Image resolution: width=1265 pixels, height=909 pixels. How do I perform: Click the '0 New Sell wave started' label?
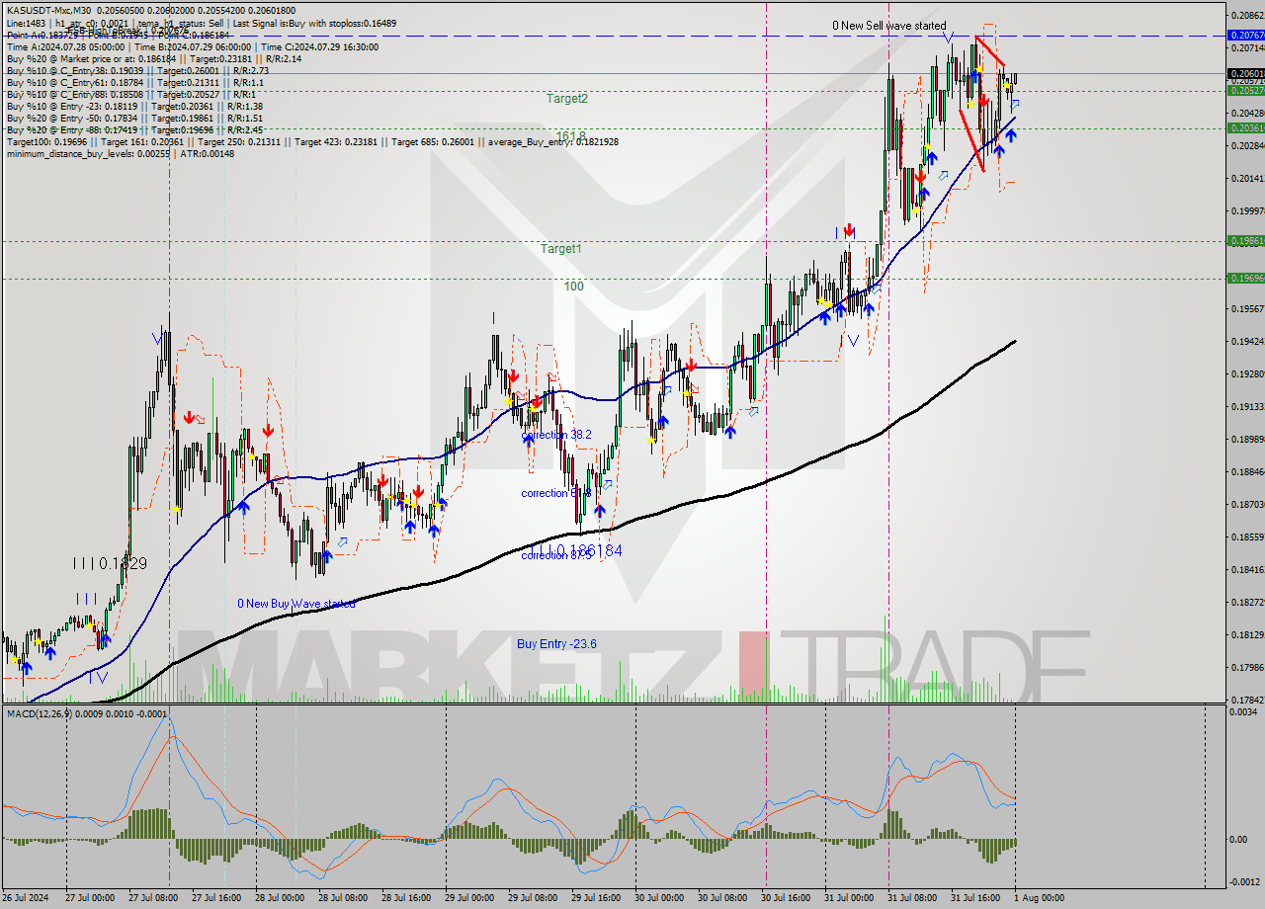(888, 26)
